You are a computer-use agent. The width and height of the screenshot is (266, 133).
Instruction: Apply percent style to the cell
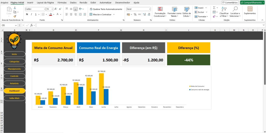point(135,14)
